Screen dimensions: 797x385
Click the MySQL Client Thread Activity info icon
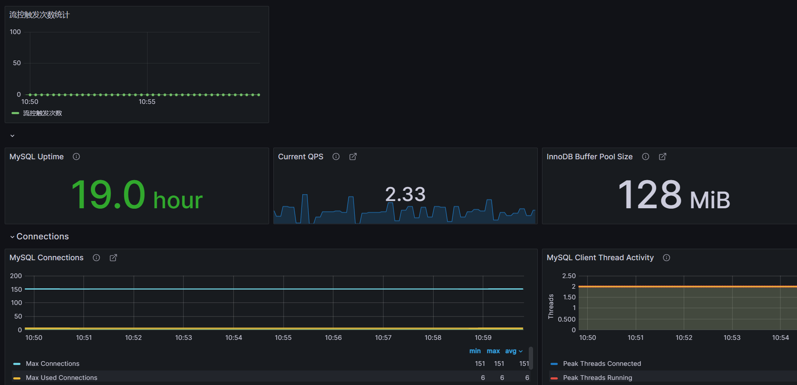point(667,258)
